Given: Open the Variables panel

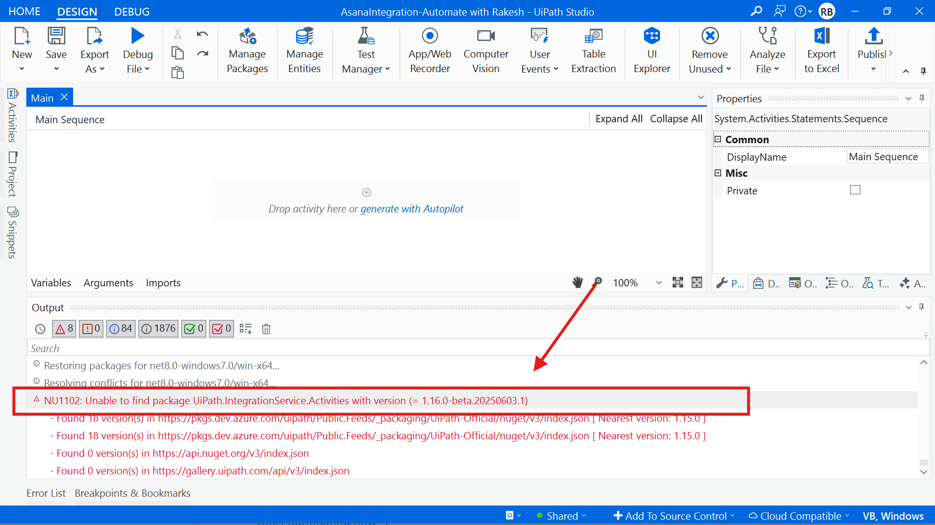Looking at the screenshot, I should 51,283.
